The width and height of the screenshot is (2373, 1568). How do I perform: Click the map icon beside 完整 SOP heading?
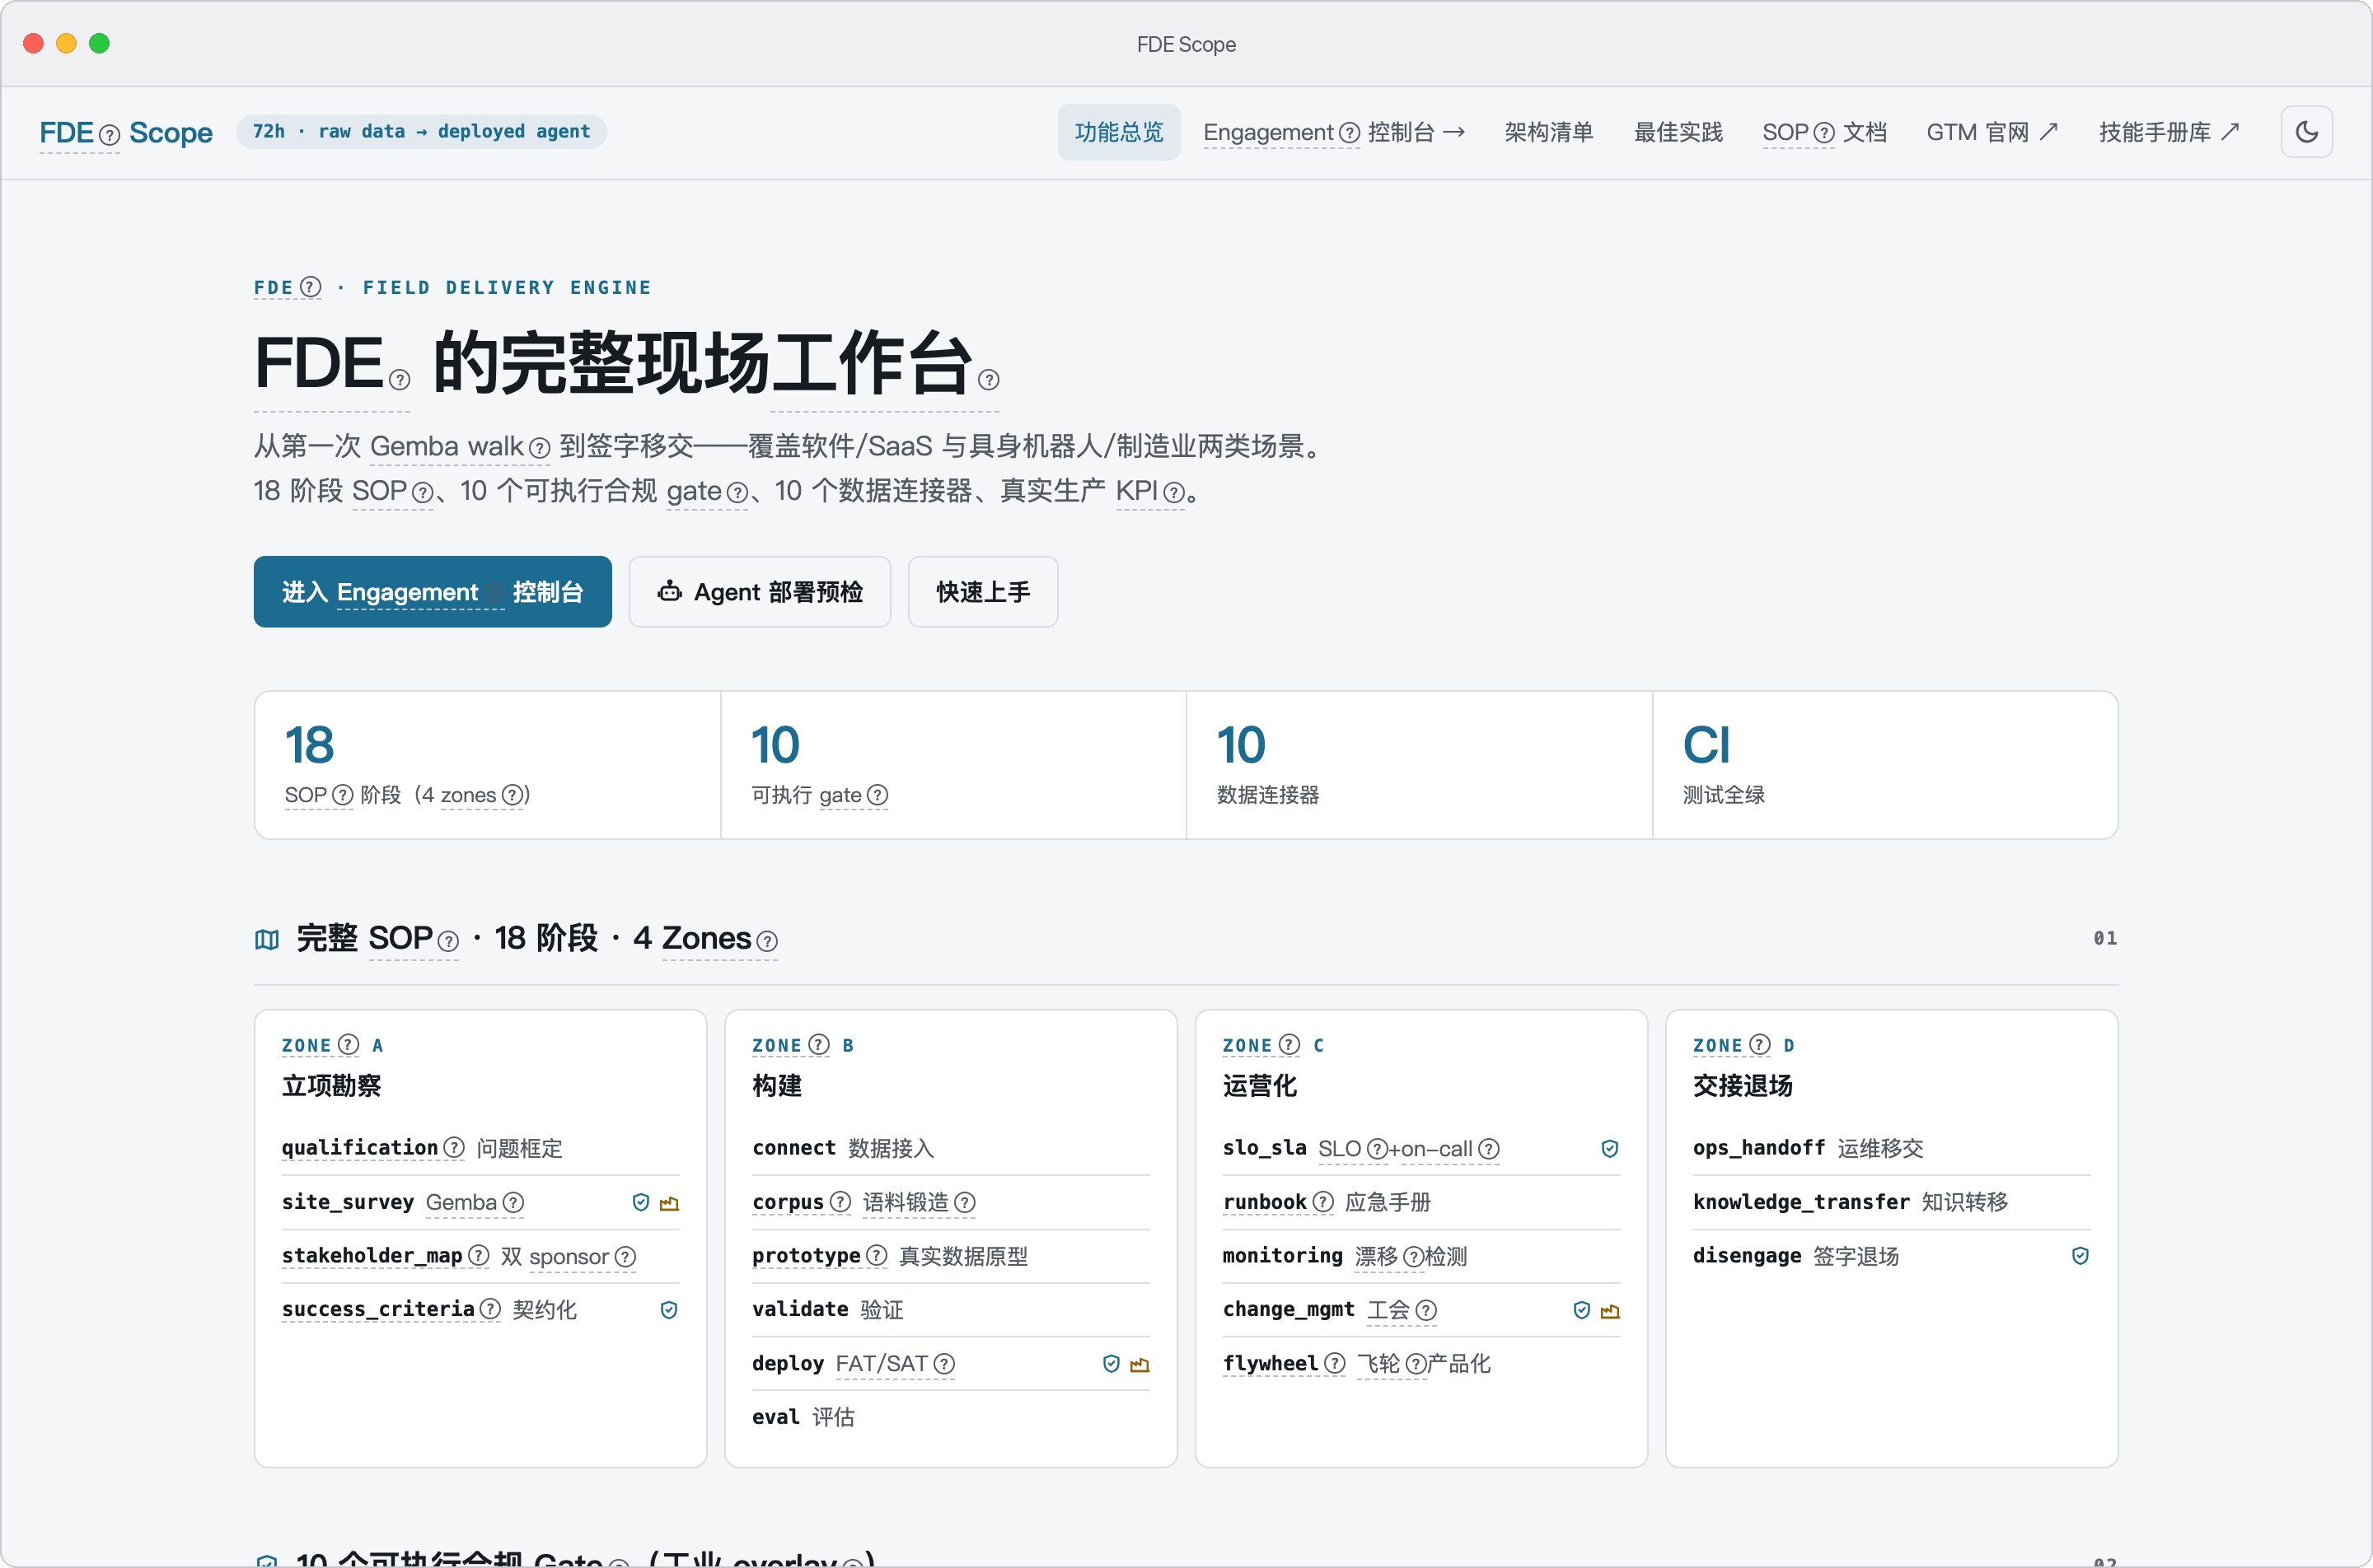point(266,939)
